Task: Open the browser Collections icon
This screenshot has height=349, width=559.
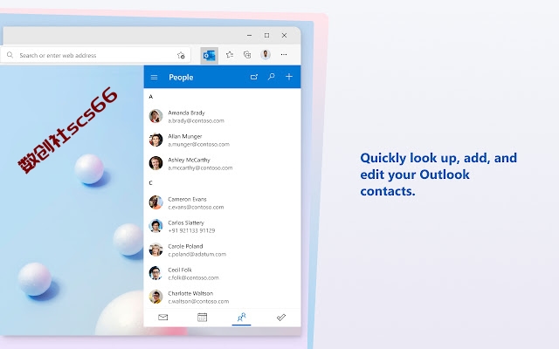Action: (247, 55)
